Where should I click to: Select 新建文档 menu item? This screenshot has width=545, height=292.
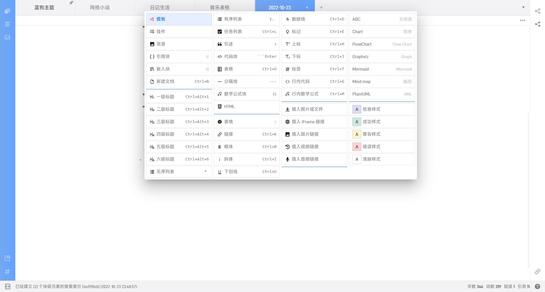click(179, 81)
